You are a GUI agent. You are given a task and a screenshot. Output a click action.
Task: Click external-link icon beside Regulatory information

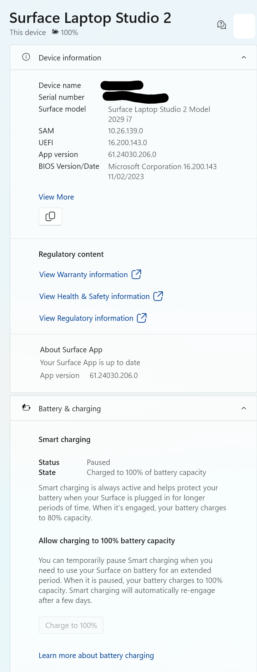pos(142,318)
